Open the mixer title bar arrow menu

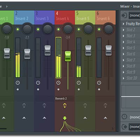[7, 7]
